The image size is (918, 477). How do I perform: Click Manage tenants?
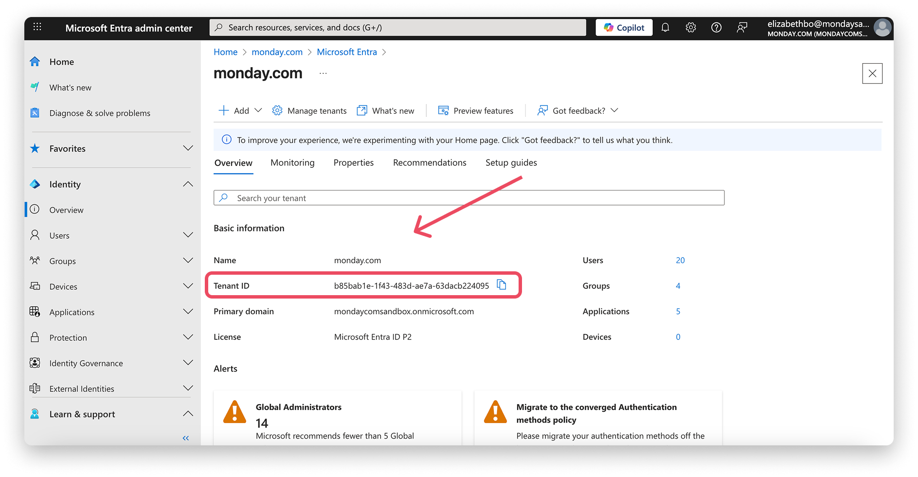tap(309, 111)
